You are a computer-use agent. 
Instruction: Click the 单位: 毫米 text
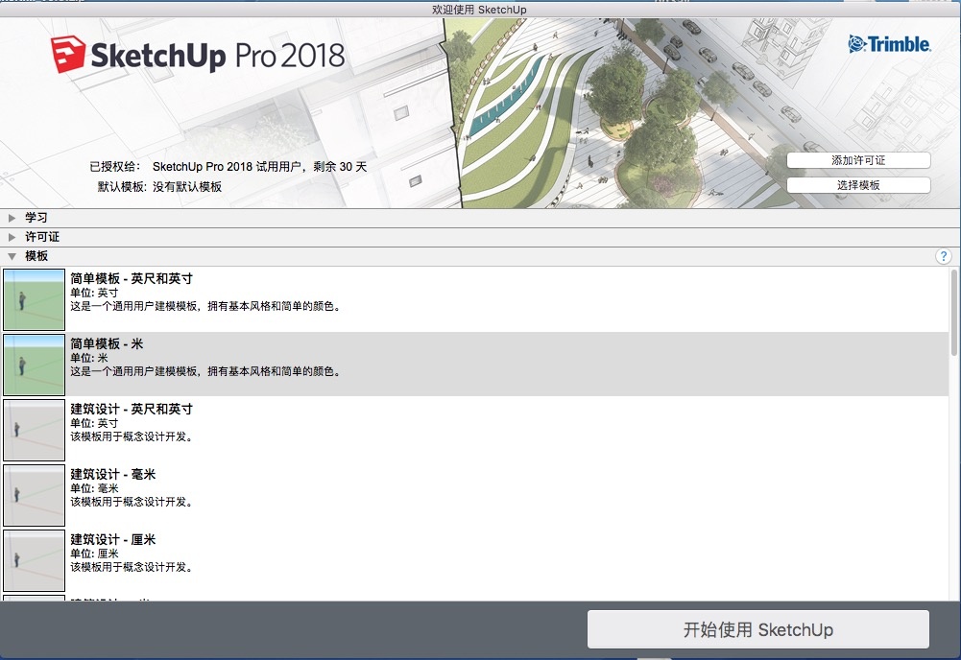[x=94, y=488]
